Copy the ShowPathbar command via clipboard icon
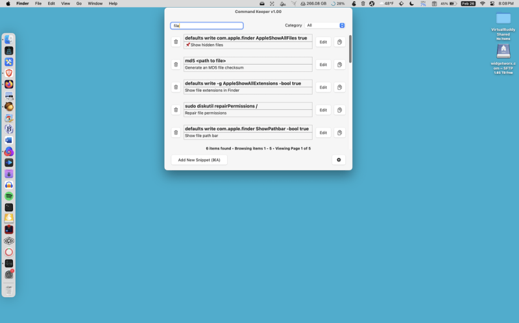Viewport: 519px width, 323px height. pyautogui.click(x=339, y=133)
